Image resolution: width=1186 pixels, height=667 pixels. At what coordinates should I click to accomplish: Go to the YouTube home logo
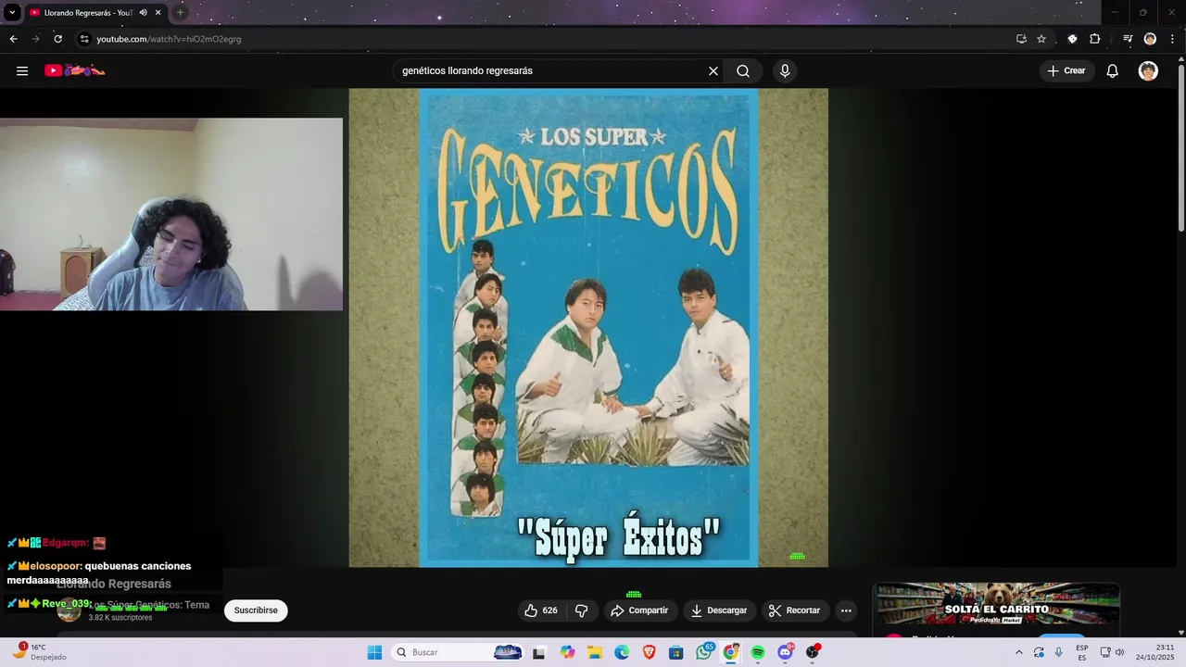(x=74, y=70)
